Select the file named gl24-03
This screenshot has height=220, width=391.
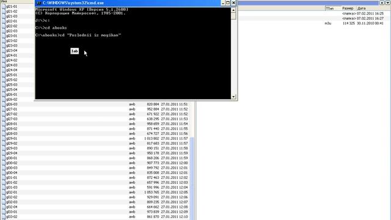[12, 65]
